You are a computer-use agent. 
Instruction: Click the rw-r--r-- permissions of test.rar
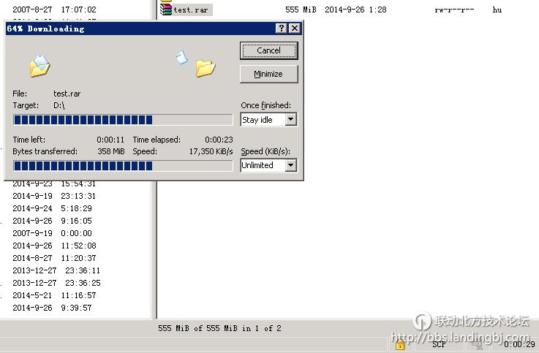pos(453,10)
